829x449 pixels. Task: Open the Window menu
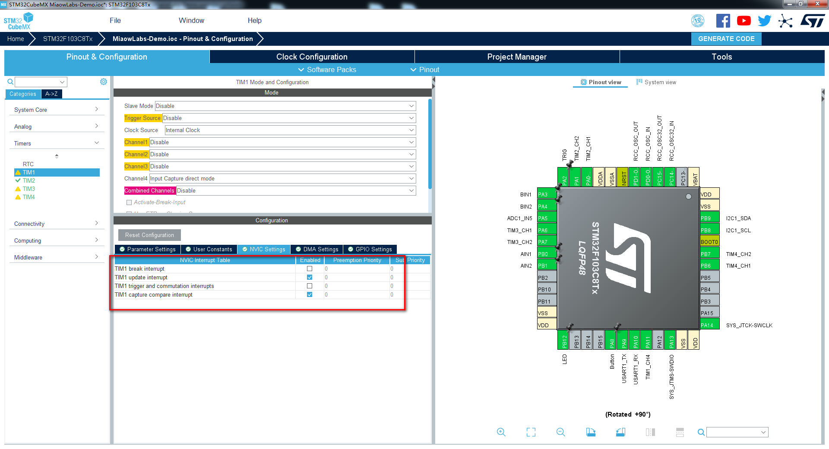pos(191,20)
